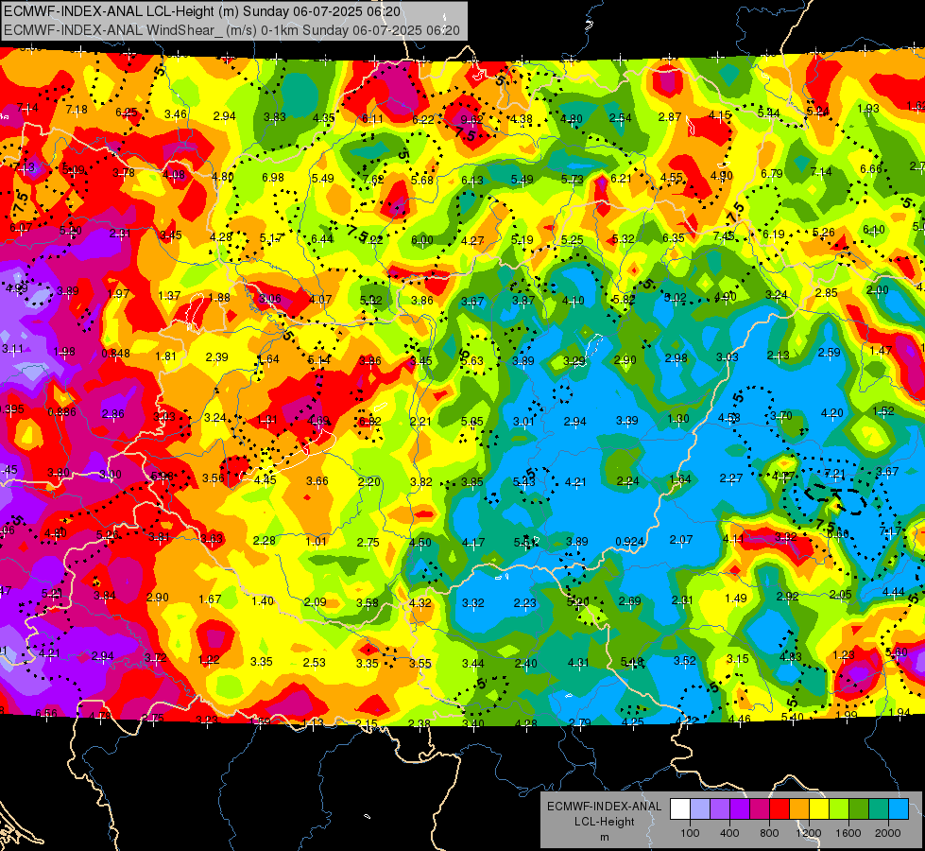Click the magenta legend swatch
This screenshot has width=925, height=851.
[760, 809]
